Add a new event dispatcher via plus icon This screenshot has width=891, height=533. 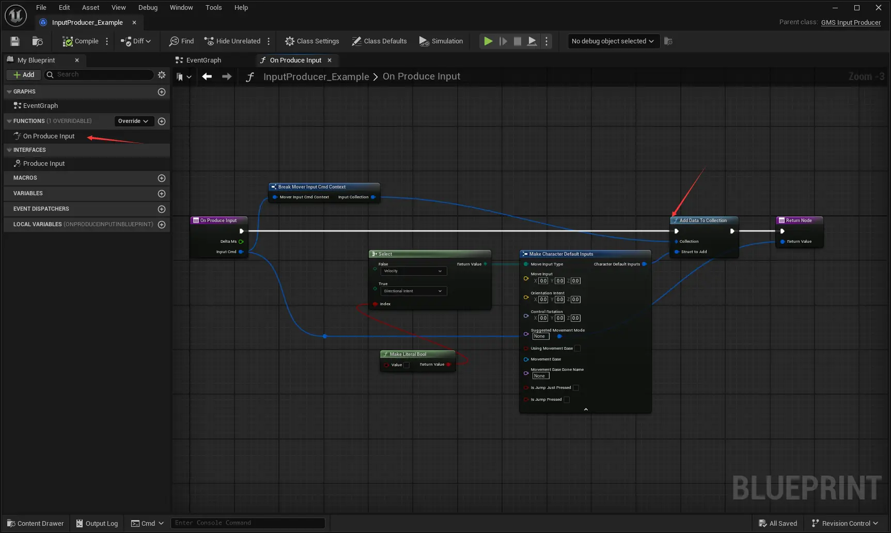point(162,209)
